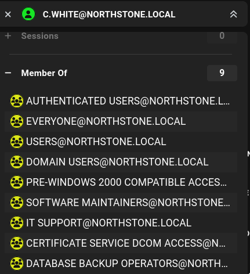Select EVERYONE@NORTHSTONE.LOCAL group
Image resolution: width=250 pixels, height=274 pixels.
[121, 121]
